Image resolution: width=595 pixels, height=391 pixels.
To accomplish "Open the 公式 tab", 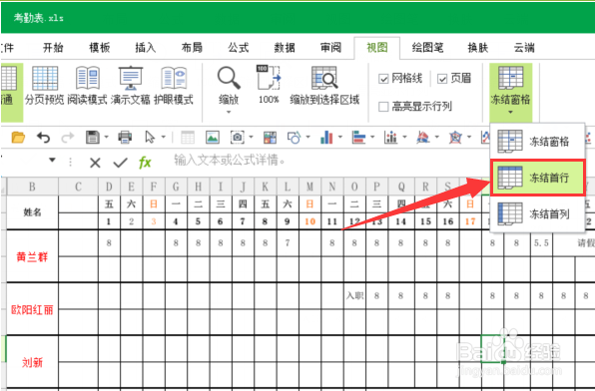I will click(238, 48).
